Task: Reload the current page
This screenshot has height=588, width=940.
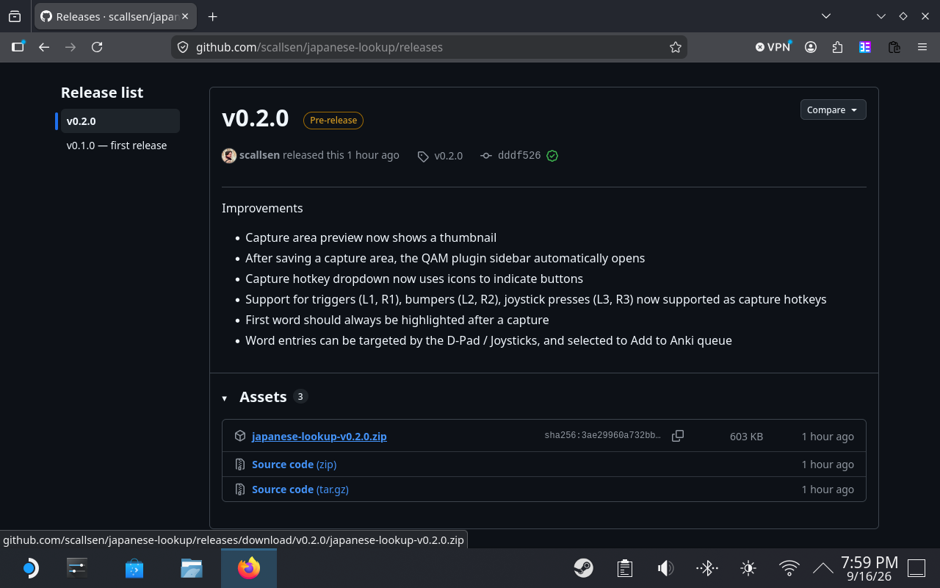Action: tap(97, 47)
